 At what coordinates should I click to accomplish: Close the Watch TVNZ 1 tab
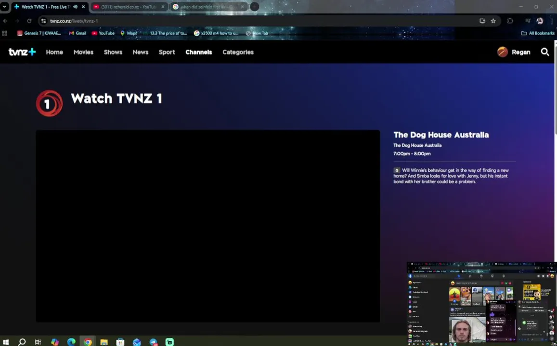tap(83, 7)
